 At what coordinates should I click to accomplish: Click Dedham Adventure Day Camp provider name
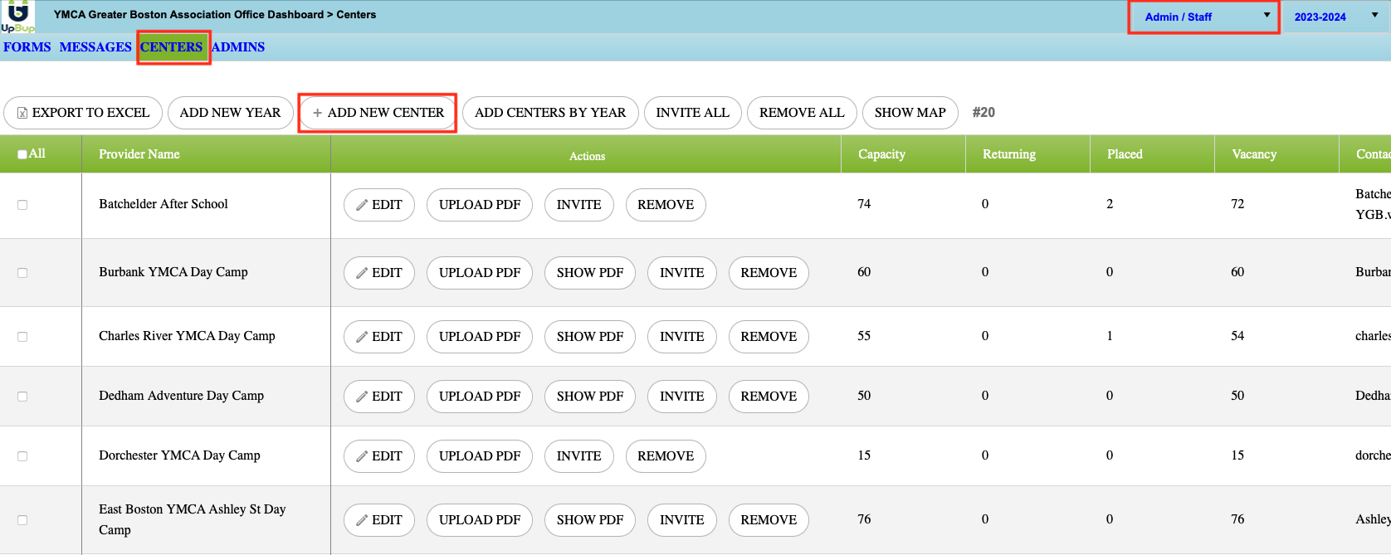click(x=181, y=396)
